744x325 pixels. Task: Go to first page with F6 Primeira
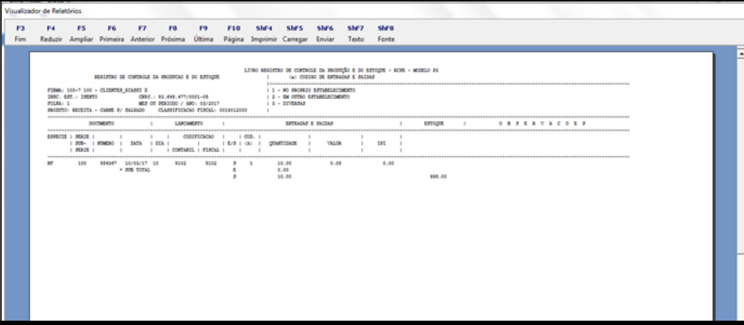pos(112,34)
